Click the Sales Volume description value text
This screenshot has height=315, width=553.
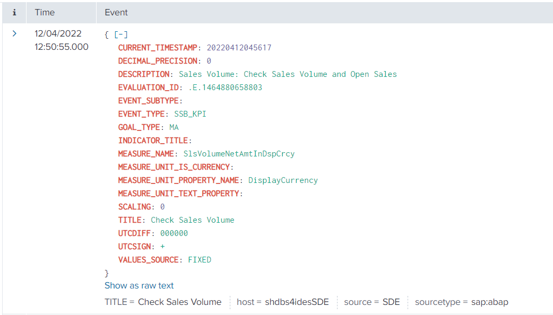(x=288, y=74)
